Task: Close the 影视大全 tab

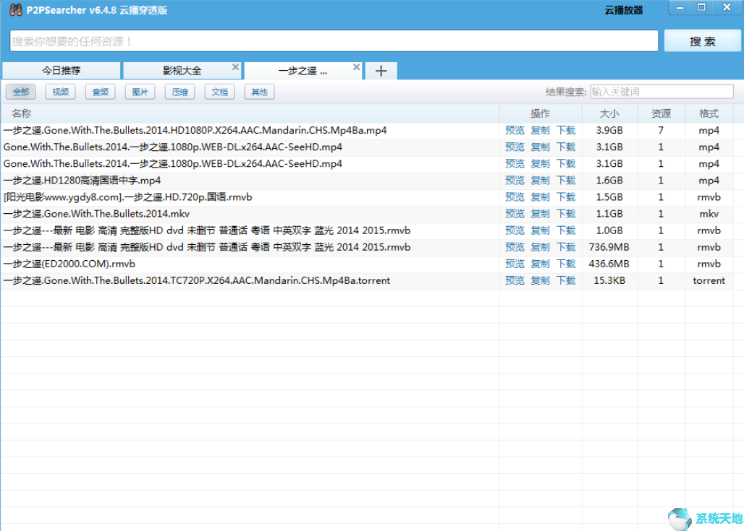Action: [235, 67]
